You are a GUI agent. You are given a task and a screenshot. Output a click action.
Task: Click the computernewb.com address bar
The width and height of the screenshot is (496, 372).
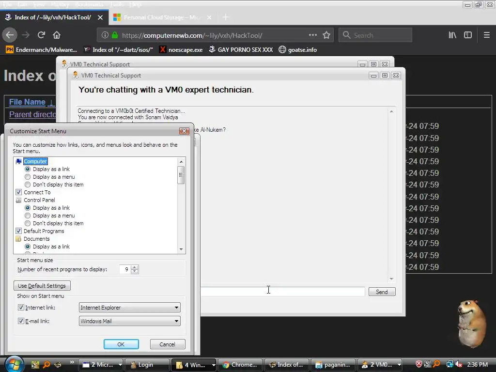click(x=215, y=35)
